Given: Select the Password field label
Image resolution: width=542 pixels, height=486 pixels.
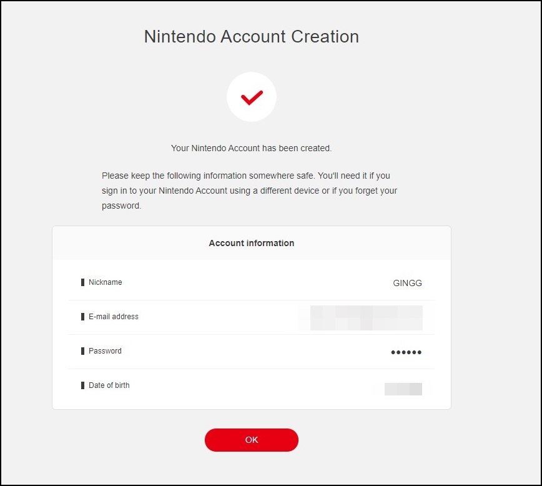Looking at the screenshot, I should coord(105,350).
